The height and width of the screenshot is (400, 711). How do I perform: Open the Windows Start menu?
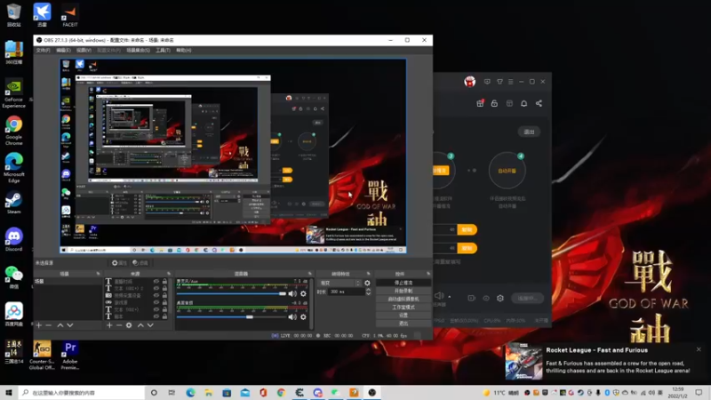(8, 392)
